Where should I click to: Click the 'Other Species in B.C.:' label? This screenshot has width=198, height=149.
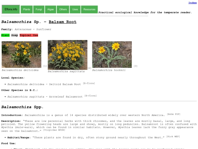(19, 90)
